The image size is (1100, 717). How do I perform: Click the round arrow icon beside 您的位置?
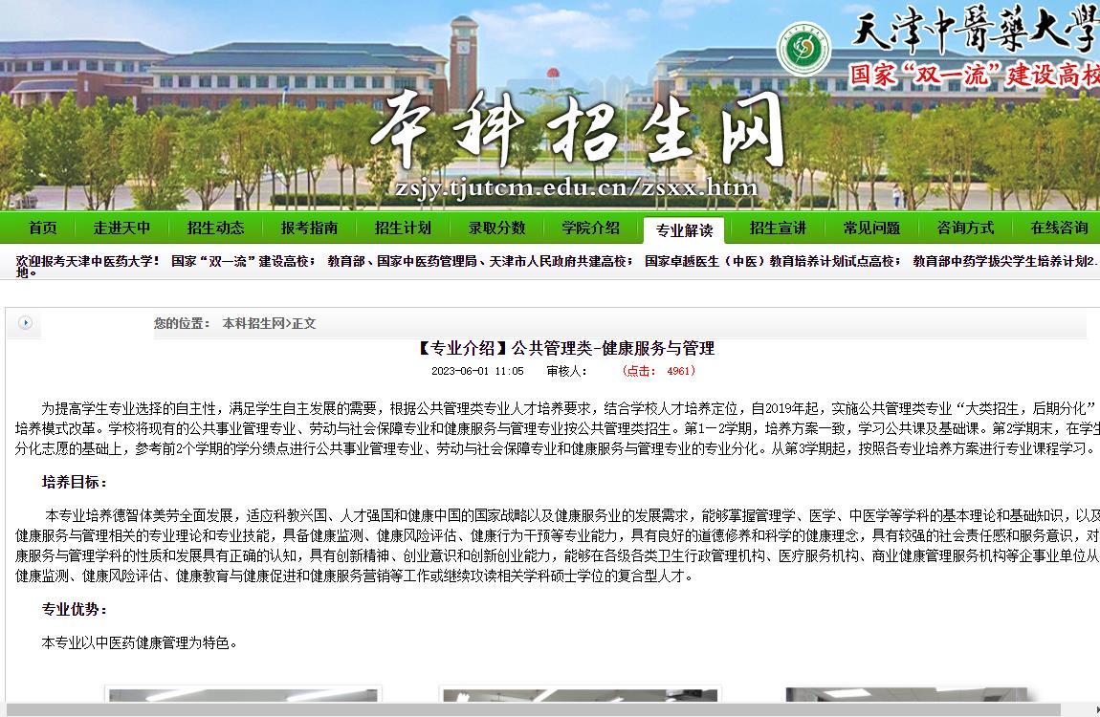point(25,323)
